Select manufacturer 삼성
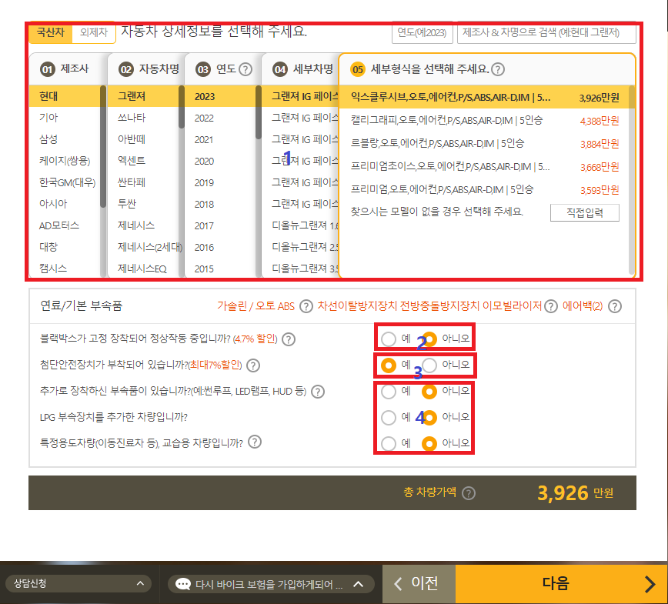Viewport: 668px width, 604px height. (x=48, y=139)
